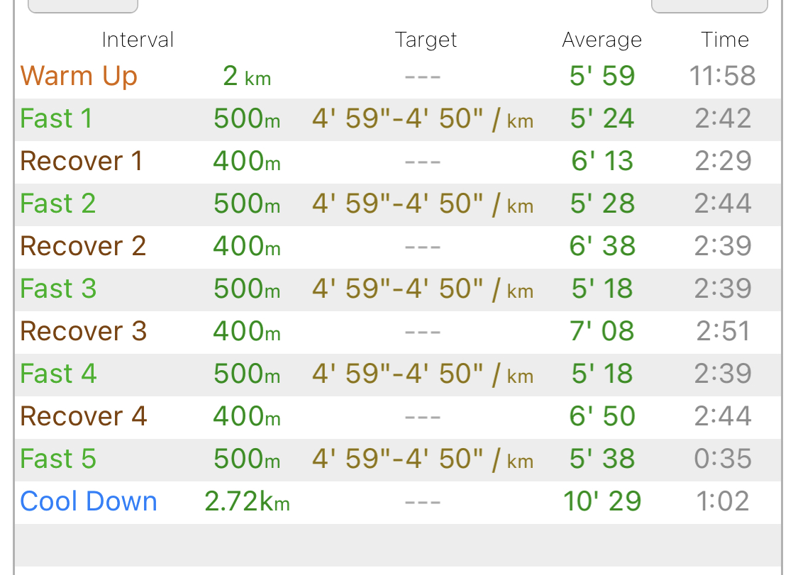Select the Fast 1 interval row
The height and width of the screenshot is (575, 798).
coord(398,120)
